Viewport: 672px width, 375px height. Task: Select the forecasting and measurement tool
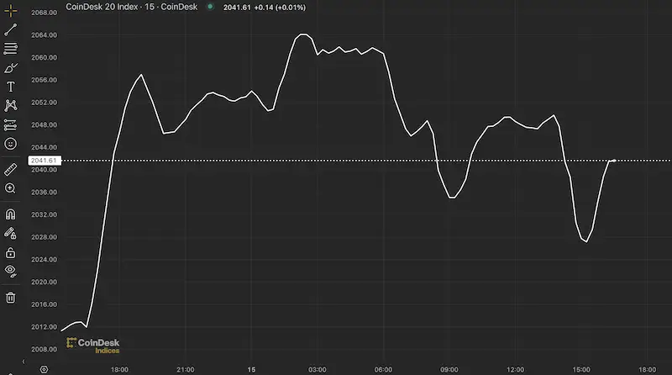[x=10, y=124]
